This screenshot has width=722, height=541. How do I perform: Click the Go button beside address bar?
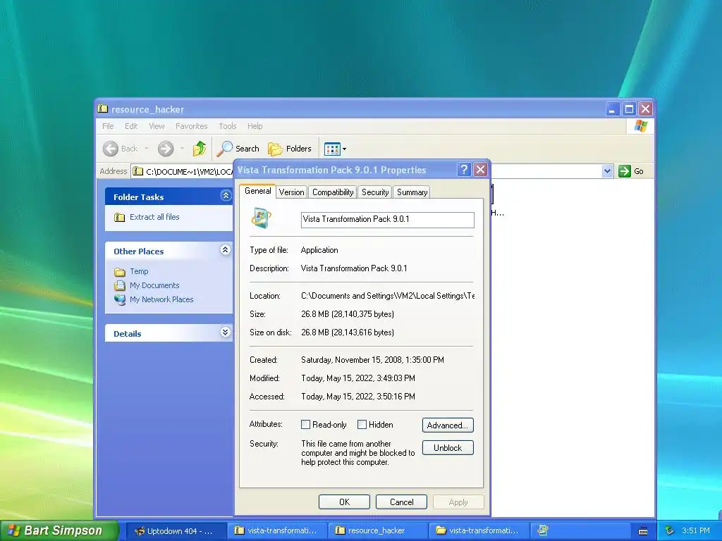631,171
